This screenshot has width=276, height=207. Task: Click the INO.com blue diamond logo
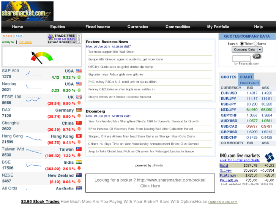coord(270,157)
